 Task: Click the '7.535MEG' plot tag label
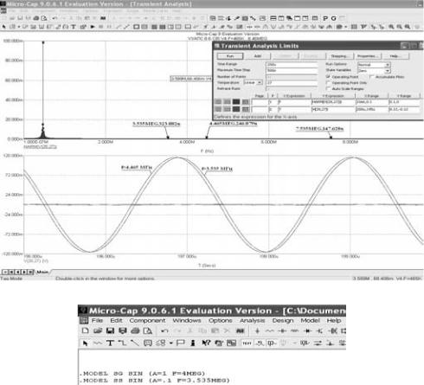(319, 128)
